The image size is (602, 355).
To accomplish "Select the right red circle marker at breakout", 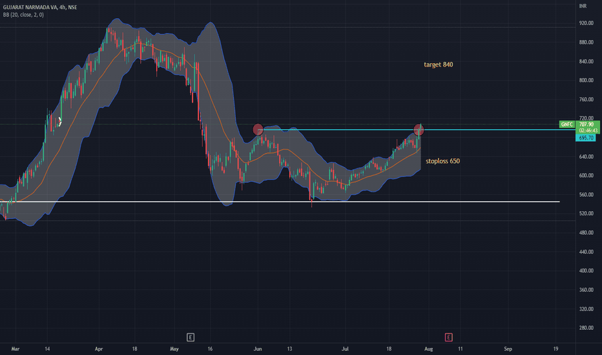I will click(419, 130).
